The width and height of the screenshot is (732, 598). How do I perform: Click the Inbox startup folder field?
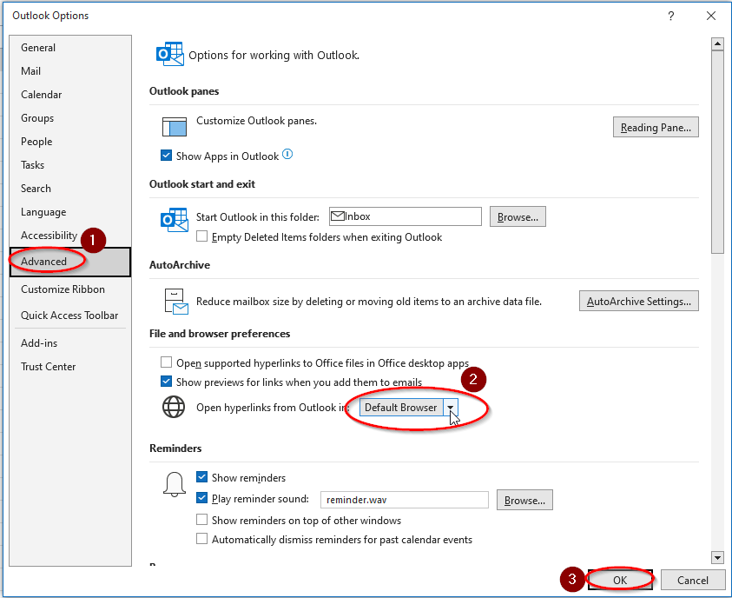[404, 216]
